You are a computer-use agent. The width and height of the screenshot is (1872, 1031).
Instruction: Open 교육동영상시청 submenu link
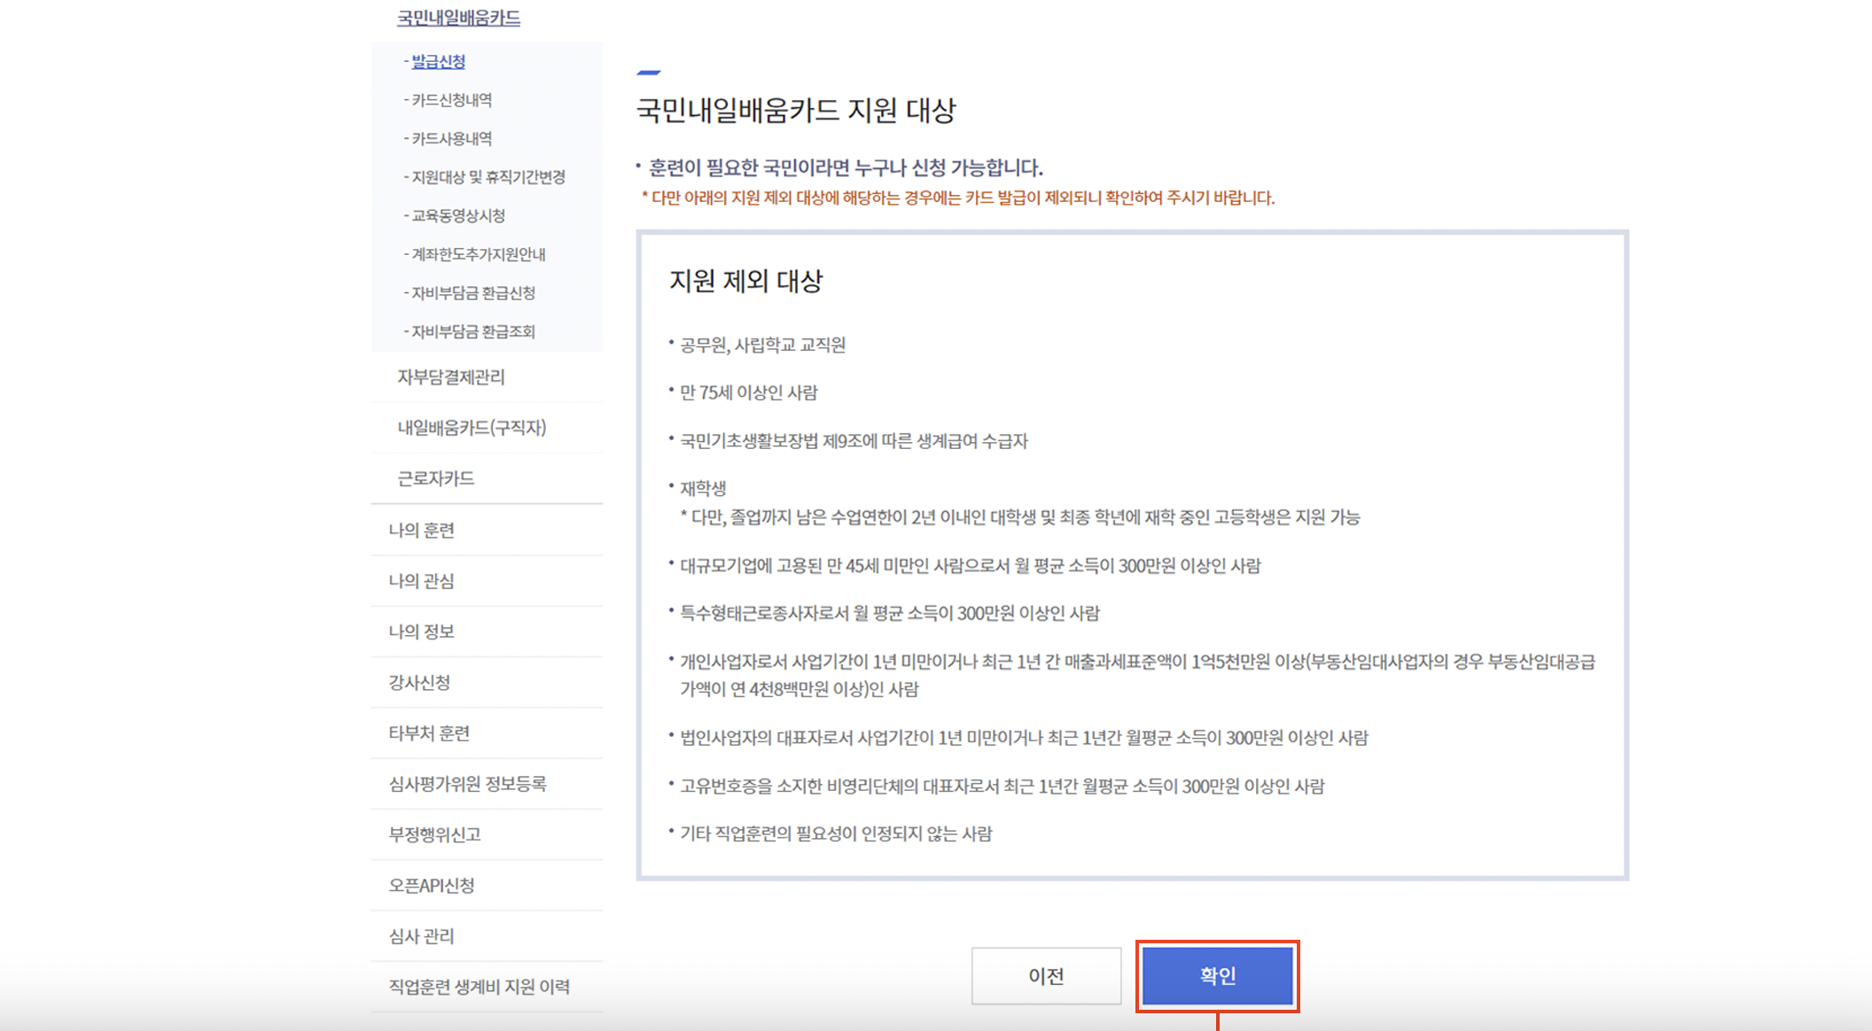pos(457,216)
